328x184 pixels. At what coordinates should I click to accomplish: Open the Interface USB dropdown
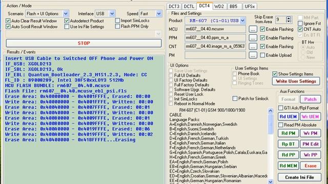tap(112, 14)
